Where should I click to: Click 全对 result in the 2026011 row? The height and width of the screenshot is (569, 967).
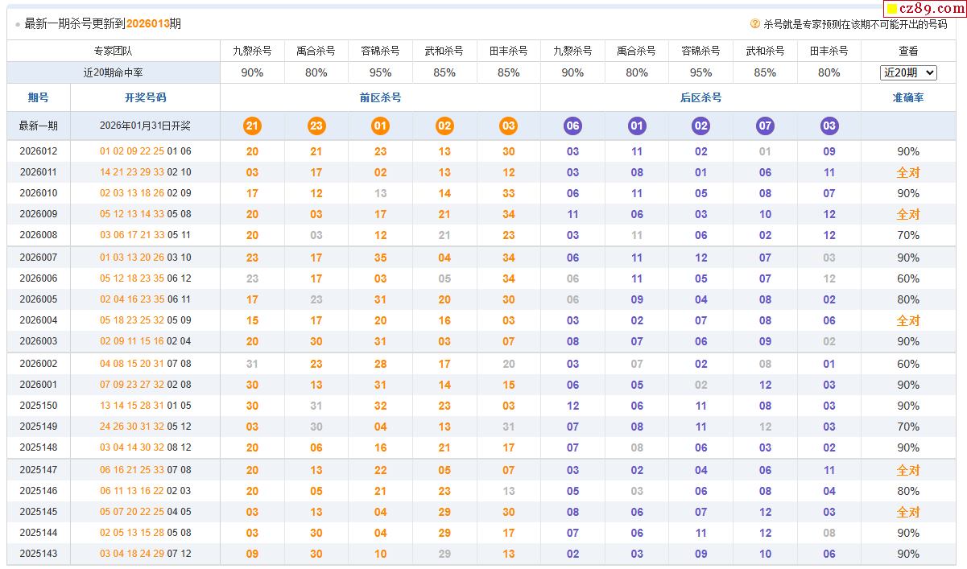(908, 172)
